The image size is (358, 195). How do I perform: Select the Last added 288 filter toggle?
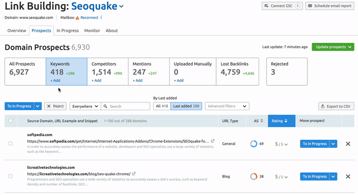pos(186,106)
